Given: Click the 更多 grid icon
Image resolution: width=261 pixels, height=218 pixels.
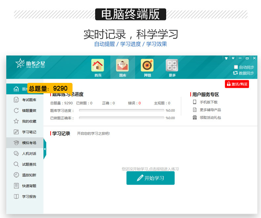Looking at the screenshot, I should tap(172, 65).
